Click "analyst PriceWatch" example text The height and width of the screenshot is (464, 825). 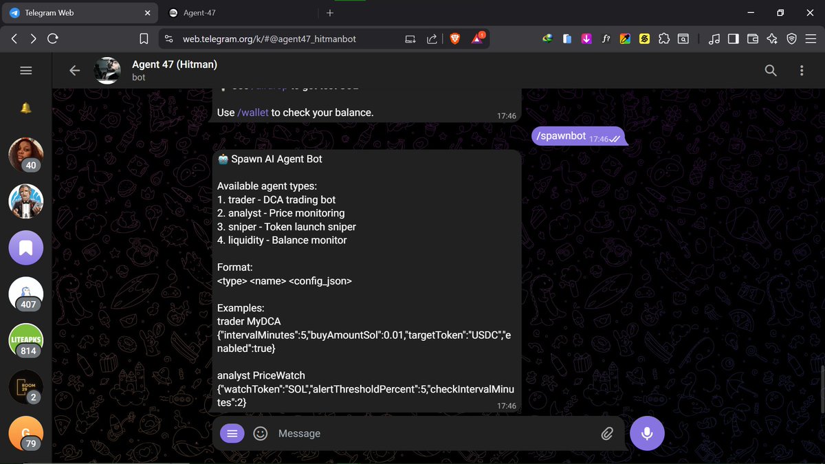pyautogui.click(x=261, y=375)
